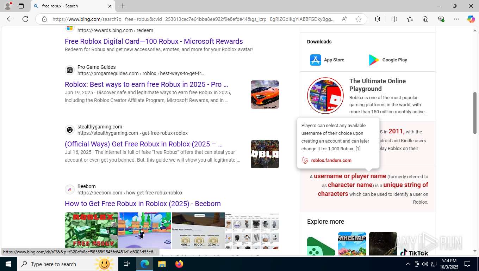479x271 pixels.
Task: Open https://progameguides.com breadcrumb URL
Action: point(141,73)
